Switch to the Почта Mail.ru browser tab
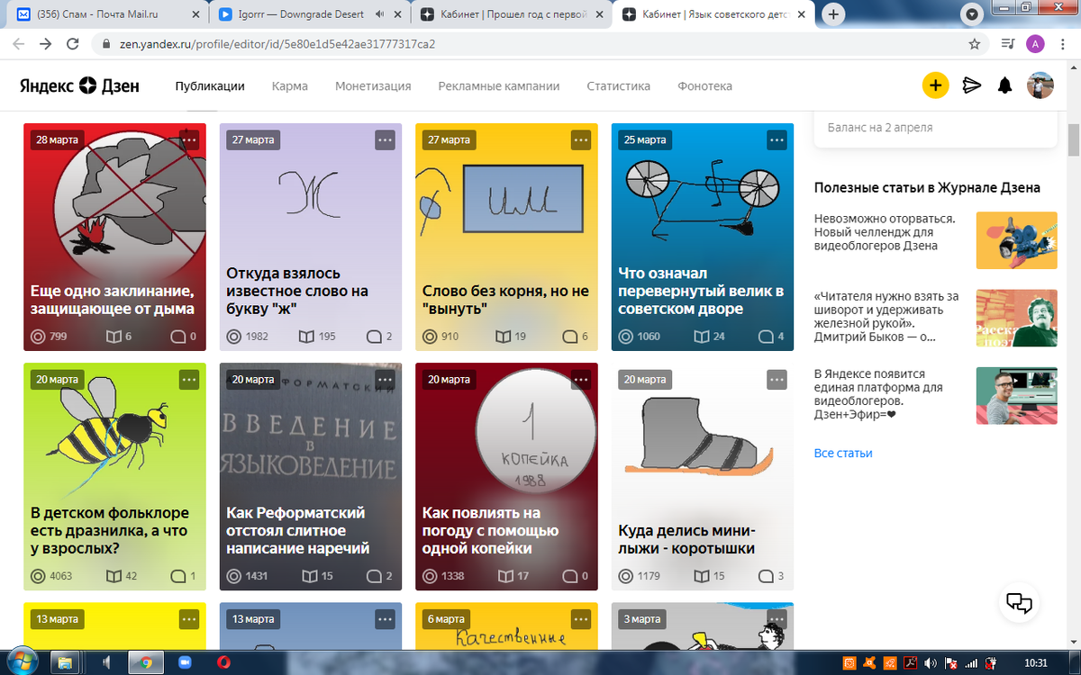1081x675 pixels. pos(108,14)
